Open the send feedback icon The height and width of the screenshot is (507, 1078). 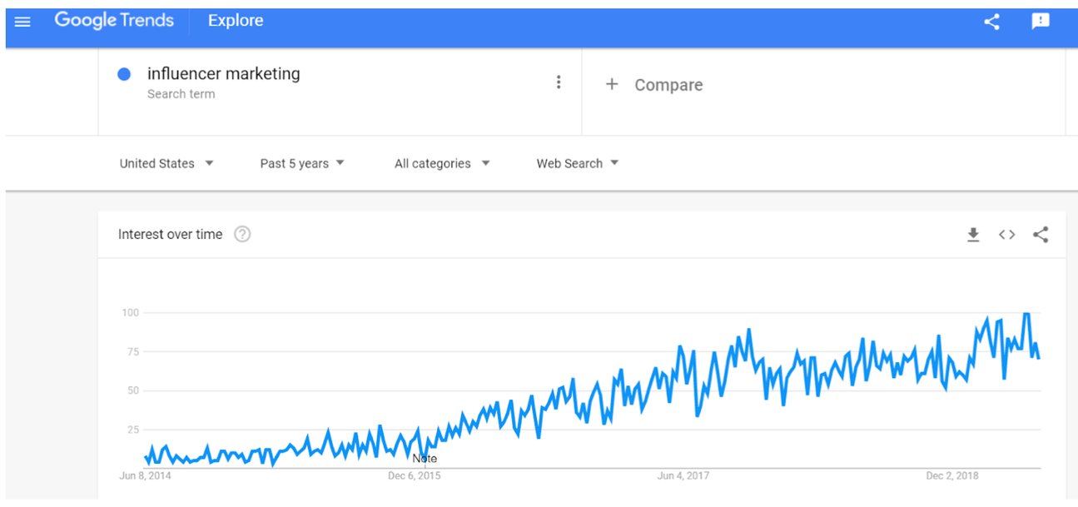point(1040,22)
